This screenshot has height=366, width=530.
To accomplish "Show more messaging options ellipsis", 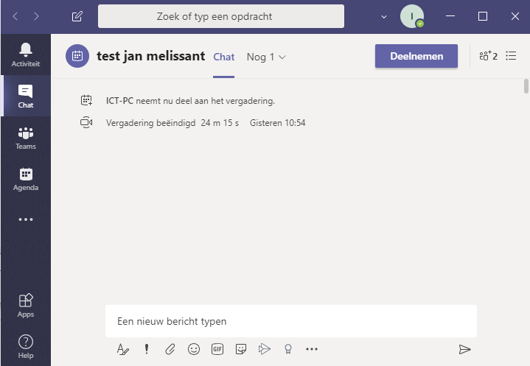I will [312, 349].
